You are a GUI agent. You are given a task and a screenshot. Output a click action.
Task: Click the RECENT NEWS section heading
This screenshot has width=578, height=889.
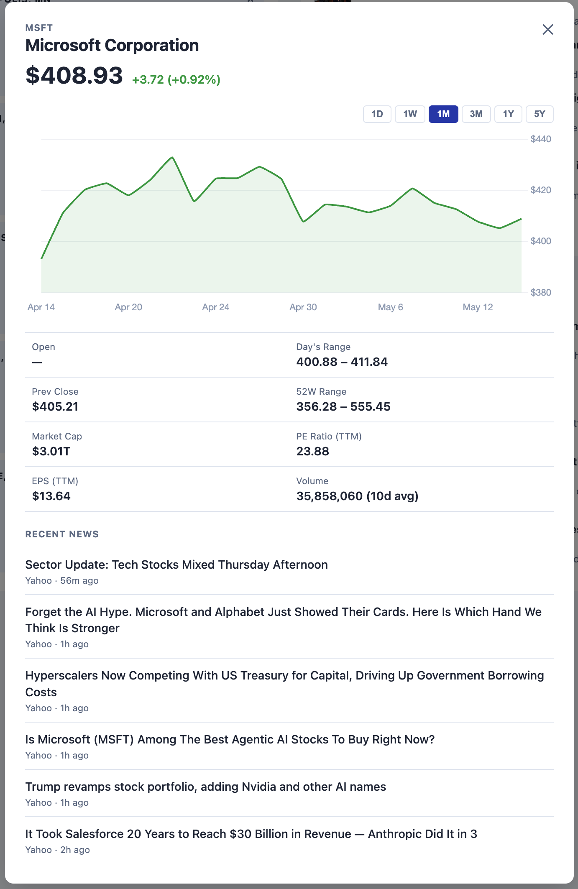click(x=62, y=534)
